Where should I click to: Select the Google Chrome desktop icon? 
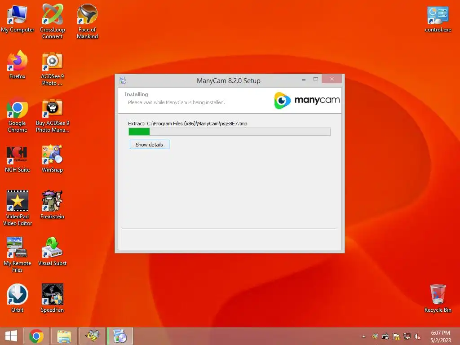pyautogui.click(x=18, y=115)
